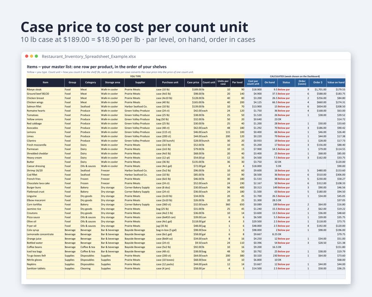Click the 'Case price to cost per count unit' headline
The image size is (372, 297).
134,27
